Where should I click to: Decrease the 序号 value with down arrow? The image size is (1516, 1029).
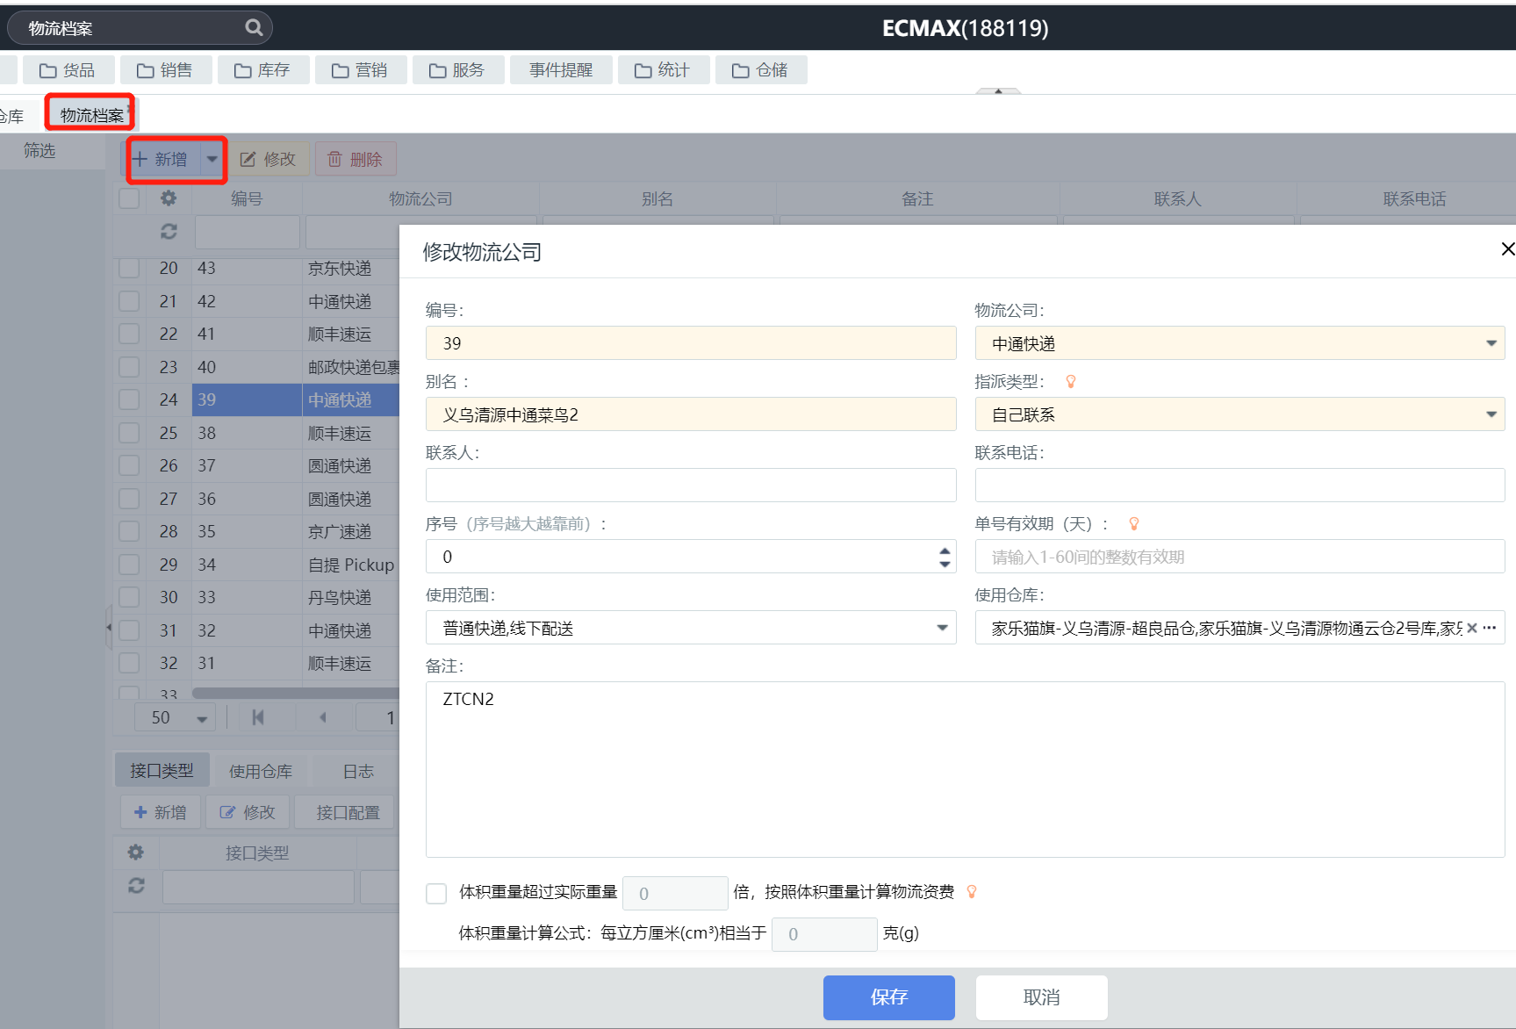coord(945,564)
